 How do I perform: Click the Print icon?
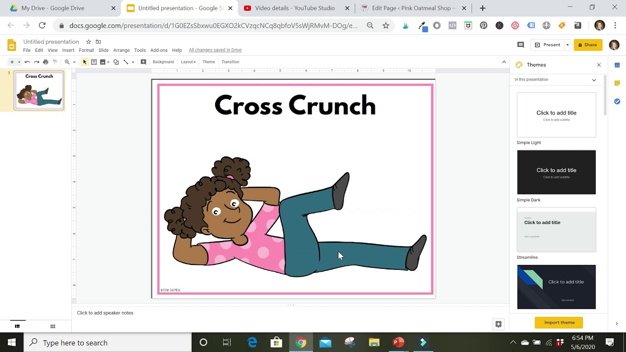pyautogui.click(x=45, y=62)
